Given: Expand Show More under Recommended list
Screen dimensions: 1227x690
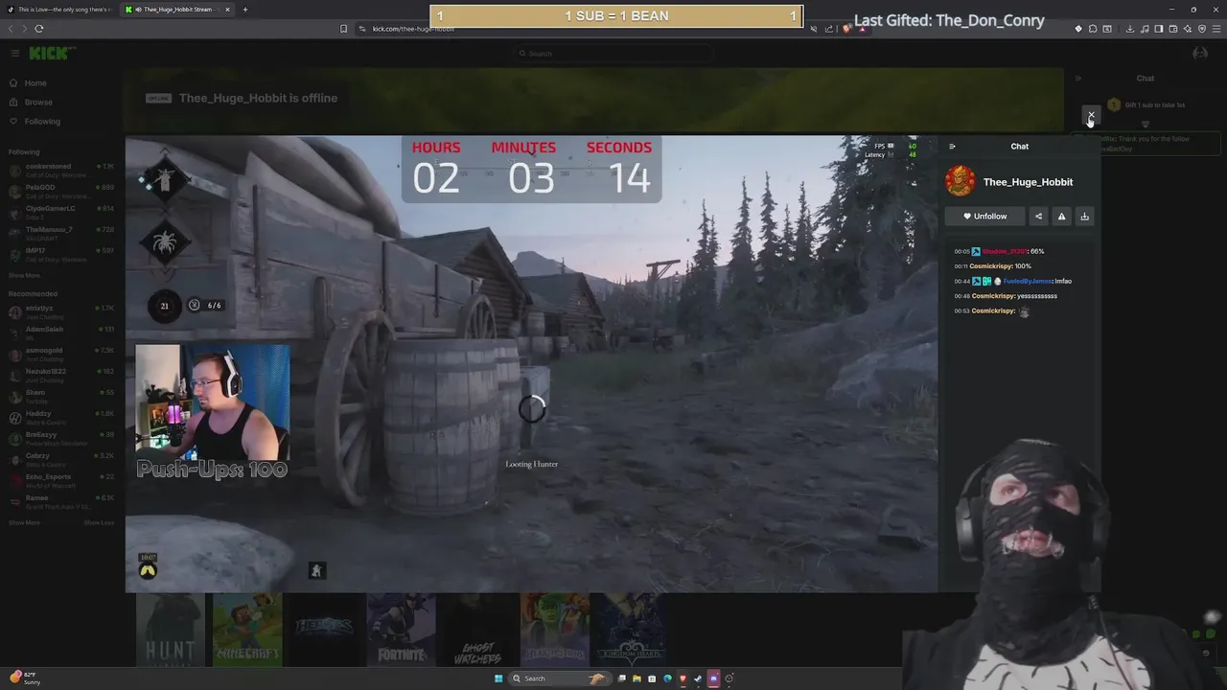Looking at the screenshot, I should [25, 523].
